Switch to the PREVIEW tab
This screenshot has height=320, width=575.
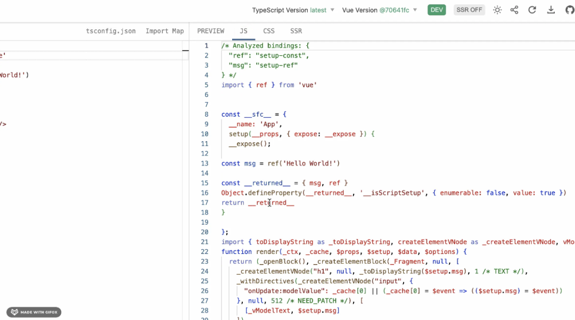click(210, 31)
